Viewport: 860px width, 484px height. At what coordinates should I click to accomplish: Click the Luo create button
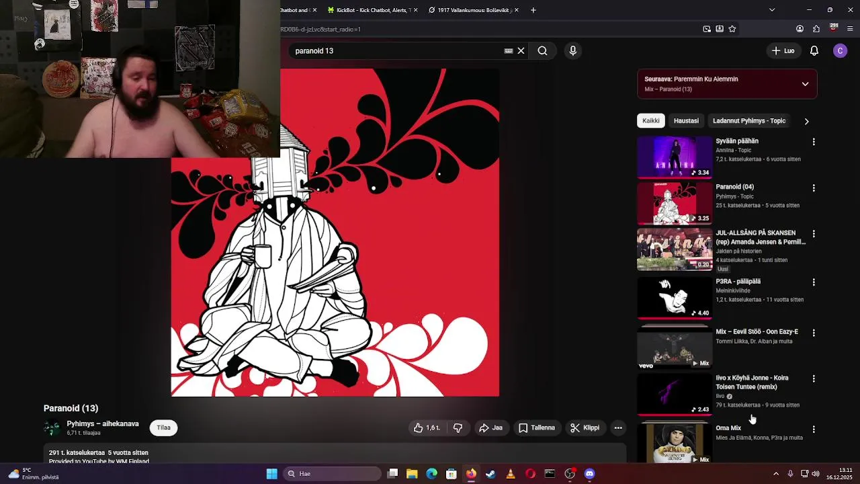(783, 50)
